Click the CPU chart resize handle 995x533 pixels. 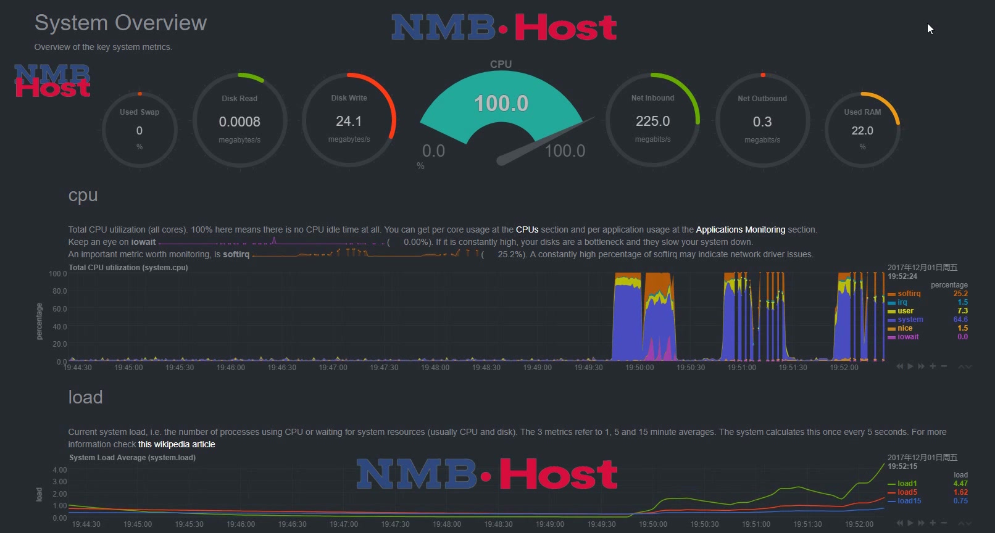[965, 367]
